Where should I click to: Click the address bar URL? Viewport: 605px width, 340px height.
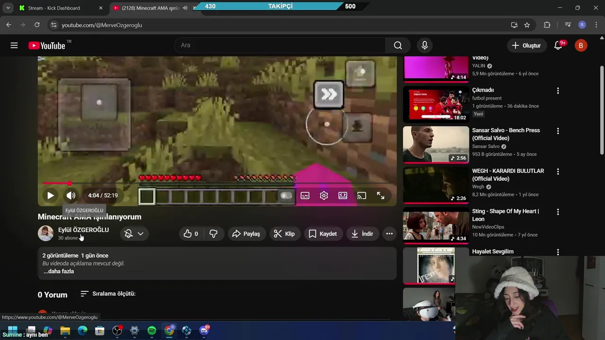tap(102, 25)
